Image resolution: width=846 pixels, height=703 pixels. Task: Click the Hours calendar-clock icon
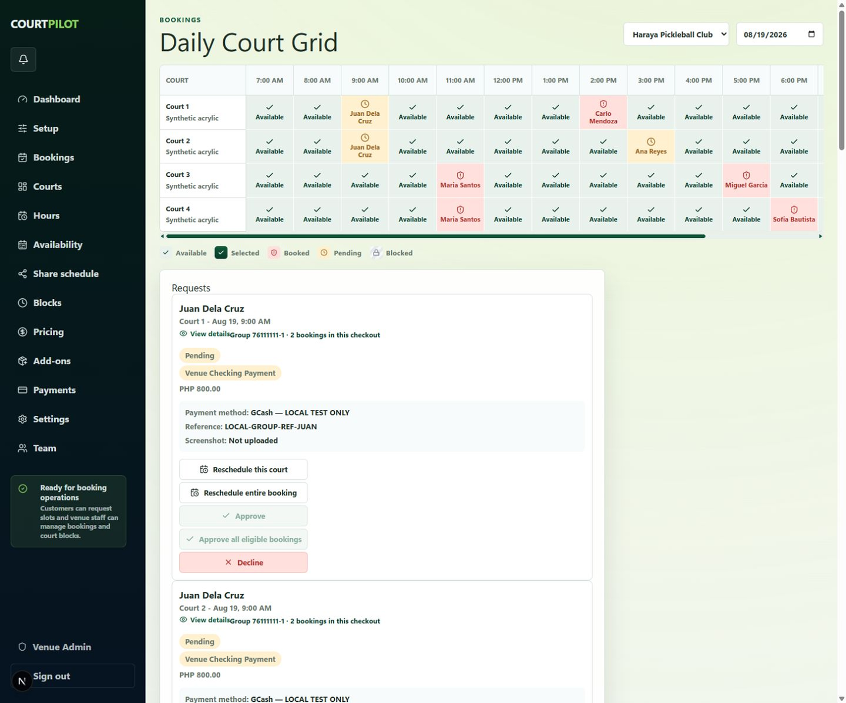tap(22, 216)
